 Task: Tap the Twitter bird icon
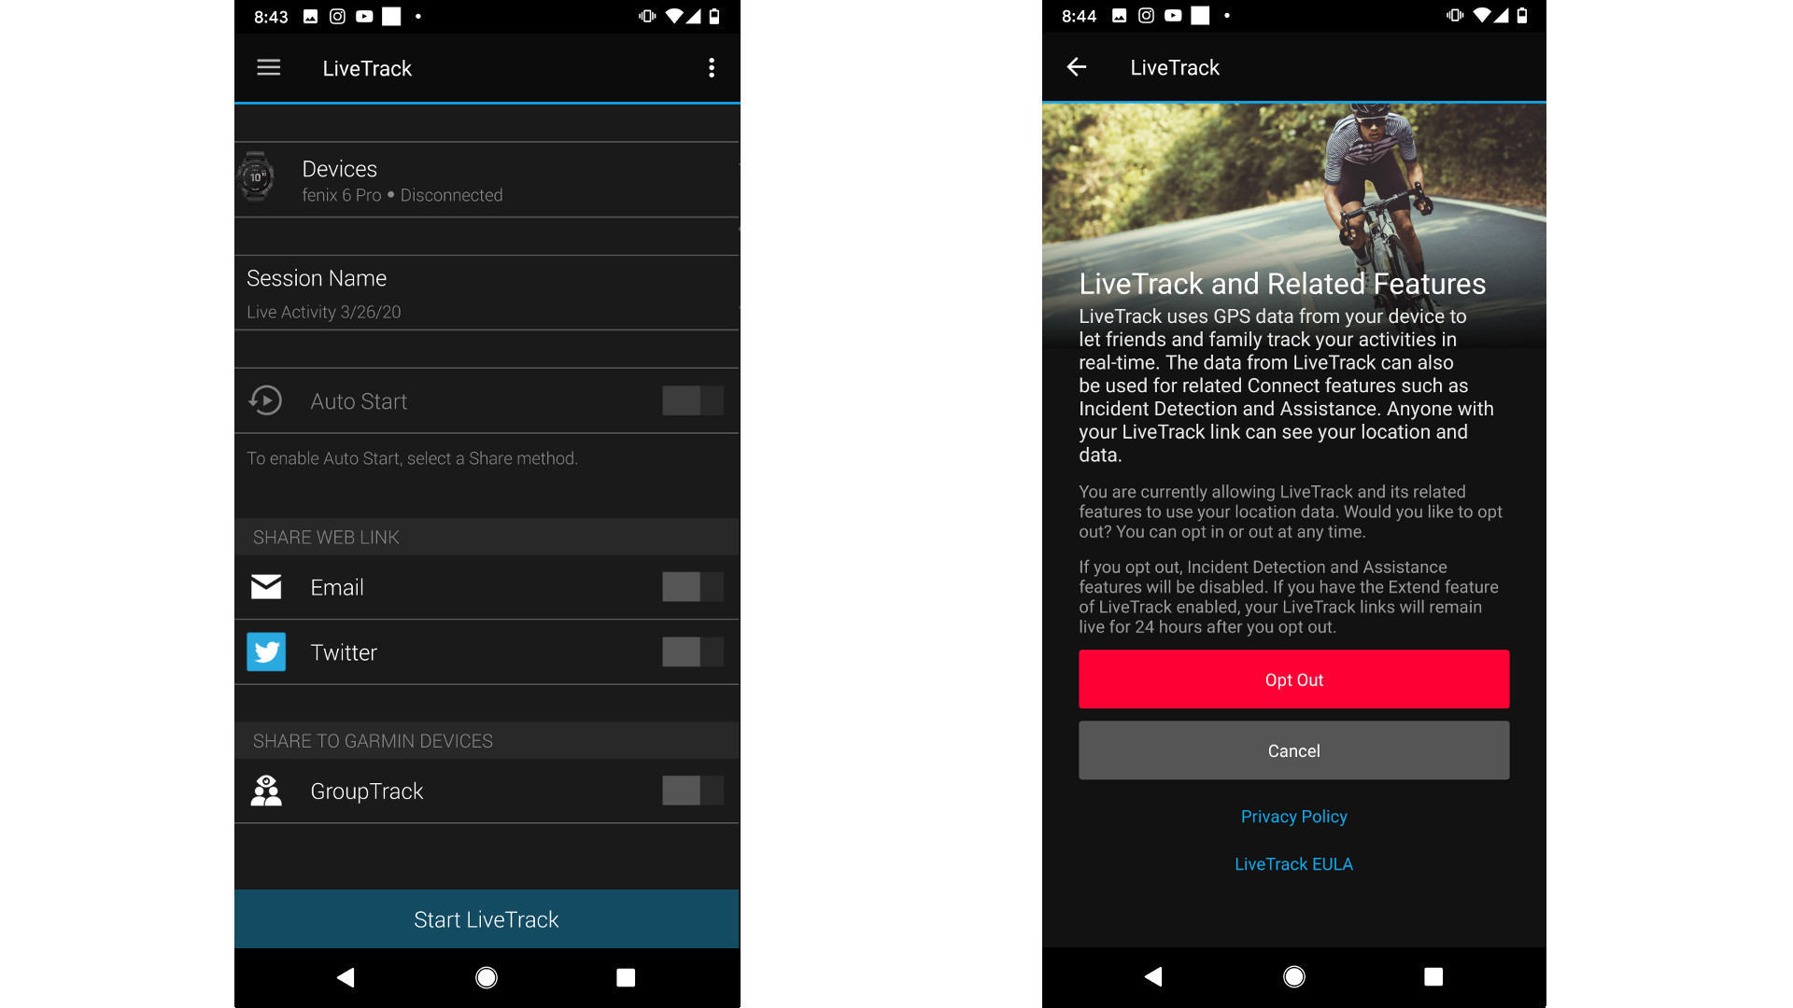(x=267, y=651)
